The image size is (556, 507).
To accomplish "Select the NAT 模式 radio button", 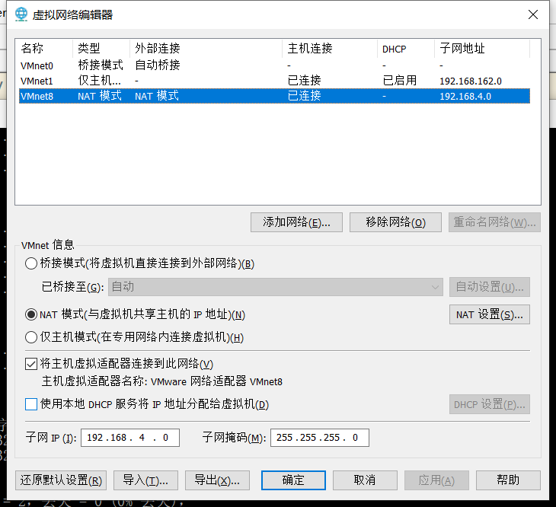I will [x=31, y=314].
